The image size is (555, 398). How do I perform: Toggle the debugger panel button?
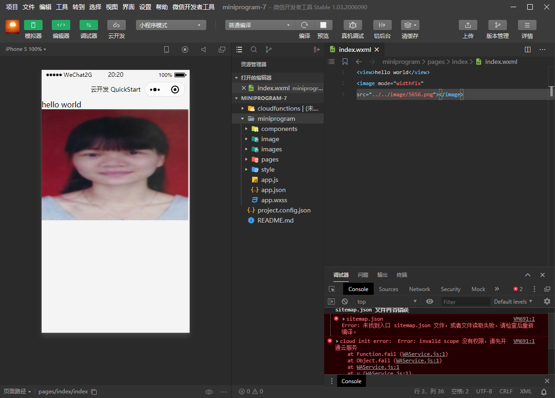(x=88, y=25)
